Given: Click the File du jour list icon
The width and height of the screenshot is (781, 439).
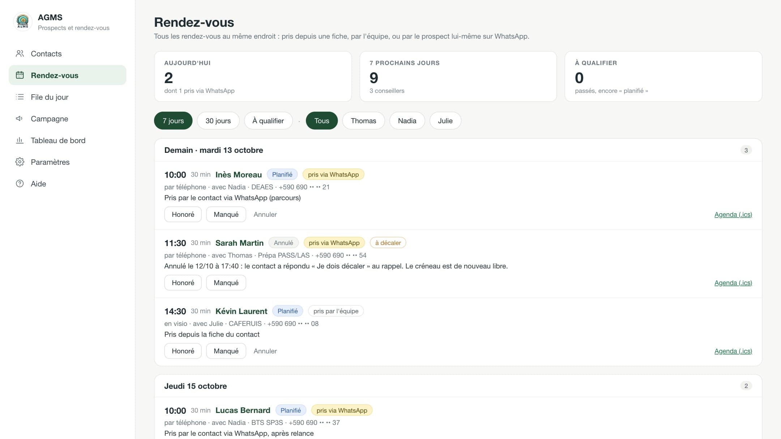Looking at the screenshot, I should 20,97.
